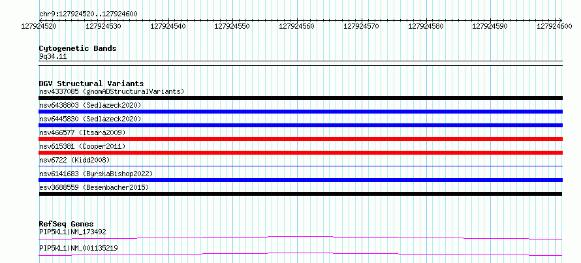This screenshot has width=581, height=263.
Task: Click ruler position 127924590
Action: coord(488,26)
